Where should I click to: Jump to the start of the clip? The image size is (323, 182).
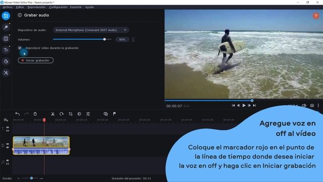click(x=233, y=106)
